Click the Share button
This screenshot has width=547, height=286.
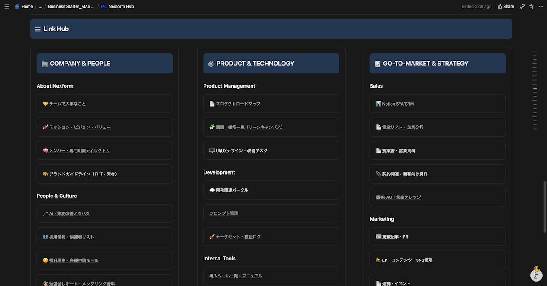[x=506, y=6]
